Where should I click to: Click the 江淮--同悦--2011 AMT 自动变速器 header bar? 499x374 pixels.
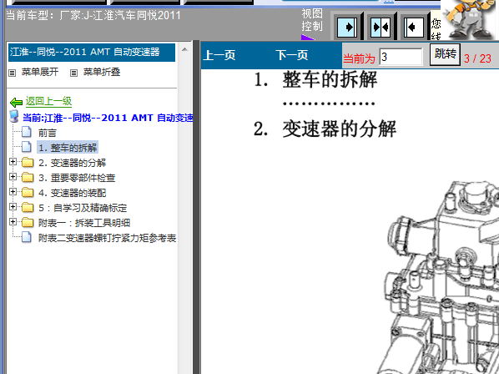pos(92,53)
